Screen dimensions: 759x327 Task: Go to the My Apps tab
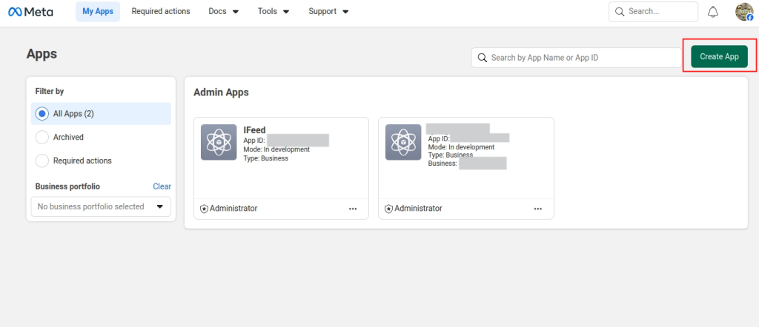98,12
